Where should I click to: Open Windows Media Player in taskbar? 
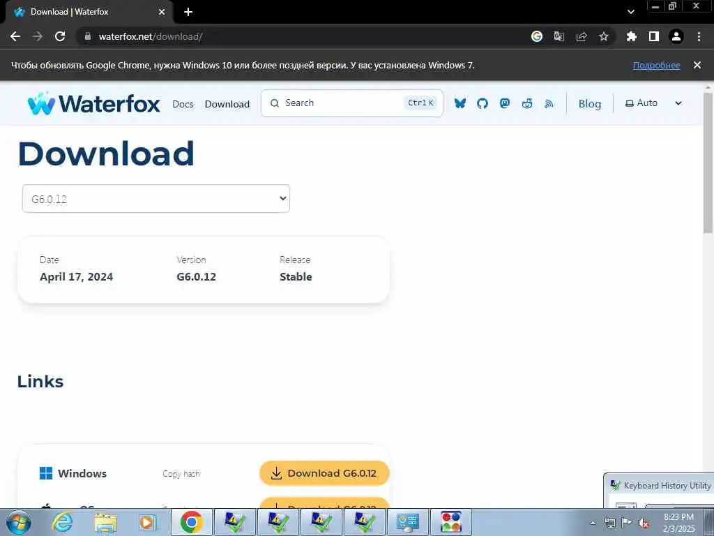point(147,522)
